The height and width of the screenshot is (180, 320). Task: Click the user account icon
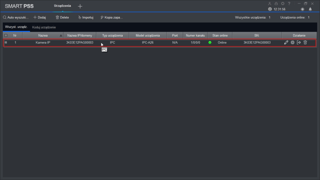click(x=270, y=3)
